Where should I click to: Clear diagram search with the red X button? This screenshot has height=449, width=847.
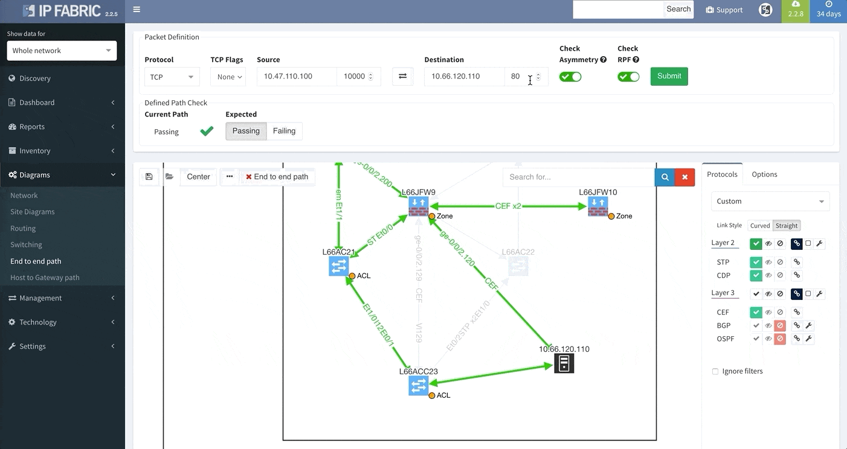pos(684,177)
